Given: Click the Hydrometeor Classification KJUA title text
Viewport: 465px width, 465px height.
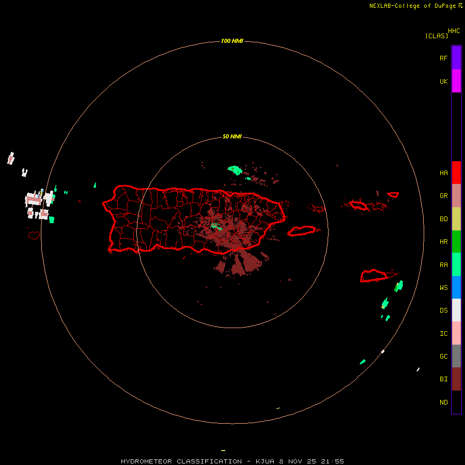Looking at the screenshot, I should [232, 461].
